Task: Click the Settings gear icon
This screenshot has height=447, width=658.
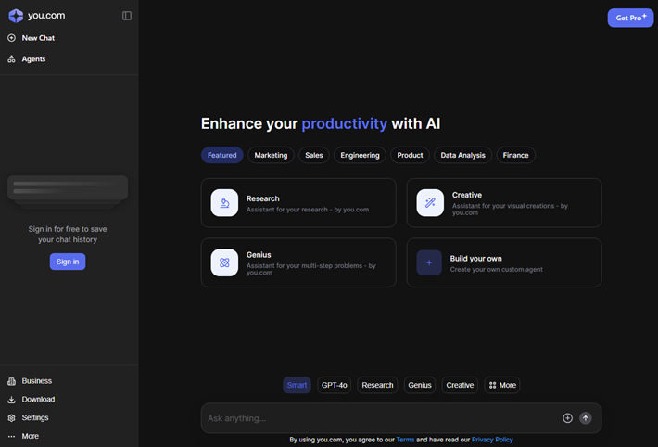Action: click(12, 418)
